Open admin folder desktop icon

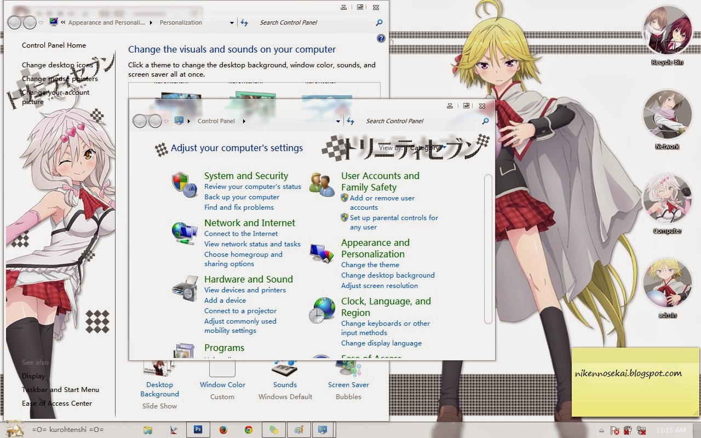click(666, 284)
